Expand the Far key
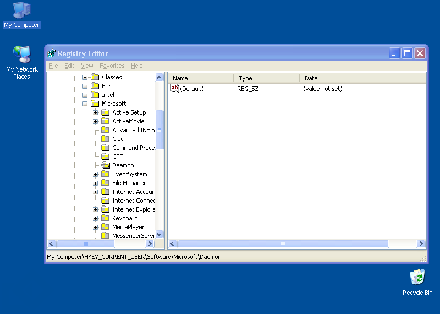Screen dimensions: 440x314 (85, 86)
